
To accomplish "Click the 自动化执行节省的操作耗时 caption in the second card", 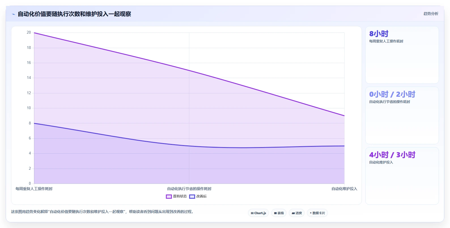I will tap(389, 102).
